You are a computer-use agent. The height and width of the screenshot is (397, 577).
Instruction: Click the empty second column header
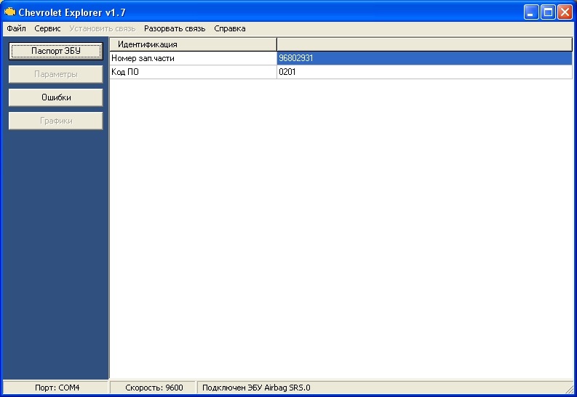(424, 44)
